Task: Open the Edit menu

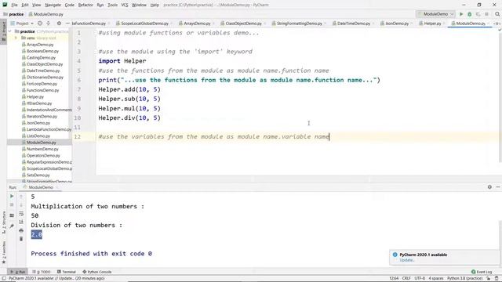Action: [25, 5]
